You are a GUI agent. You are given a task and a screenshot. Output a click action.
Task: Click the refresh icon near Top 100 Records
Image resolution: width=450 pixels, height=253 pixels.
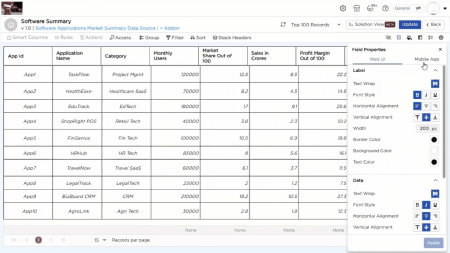283,25
